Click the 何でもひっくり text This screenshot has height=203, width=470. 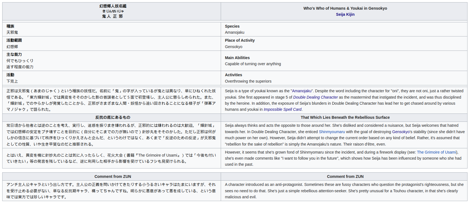[x=20, y=61]
